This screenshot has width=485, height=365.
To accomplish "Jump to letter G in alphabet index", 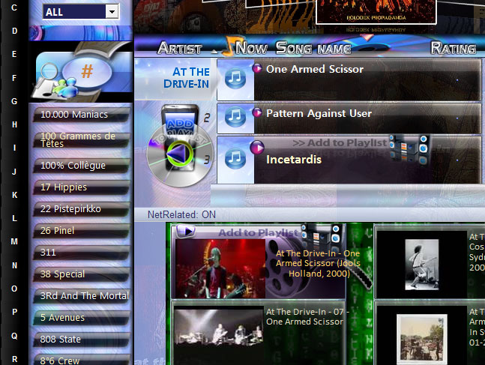I will tap(14, 101).
